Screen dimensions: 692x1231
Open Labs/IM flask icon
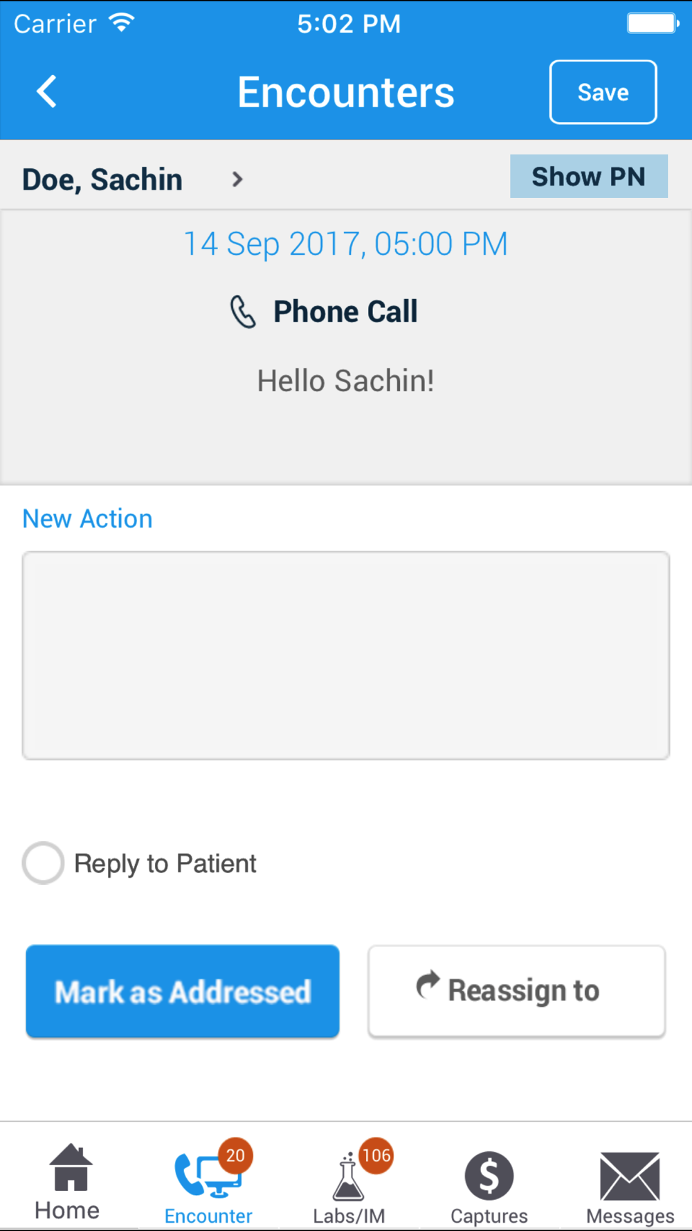(x=348, y=1177)
